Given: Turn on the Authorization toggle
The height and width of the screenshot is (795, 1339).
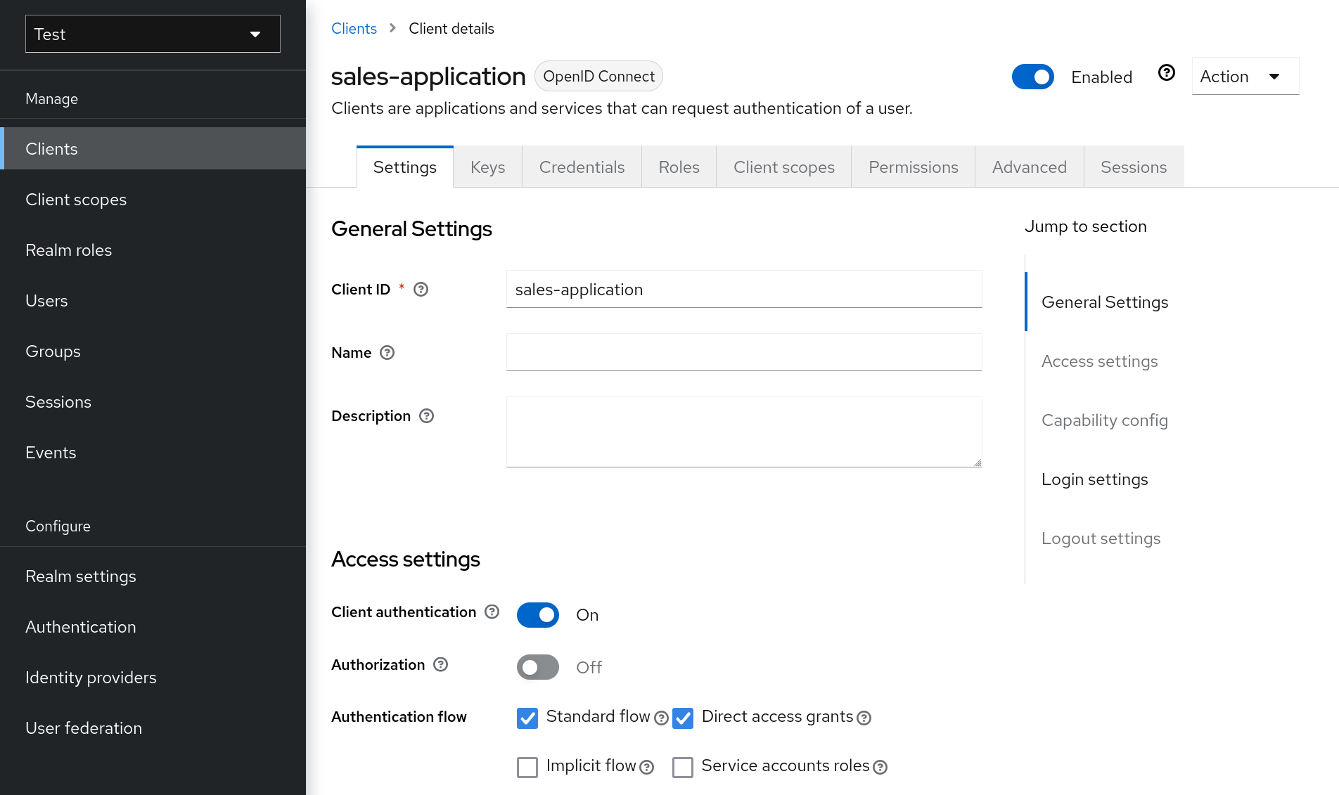Looking at the screenshot, I should pyautogui.click(x=537, y=667).
